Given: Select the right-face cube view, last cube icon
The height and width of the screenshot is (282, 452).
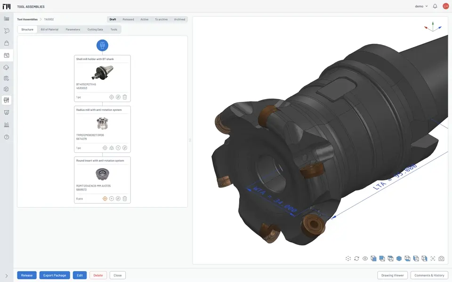Looking at the screenshot, I should point(424,258).
